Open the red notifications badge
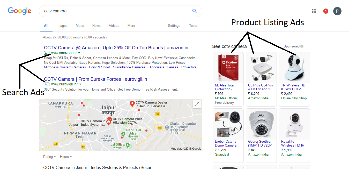349x169 pixels. [x=326, y=11]
